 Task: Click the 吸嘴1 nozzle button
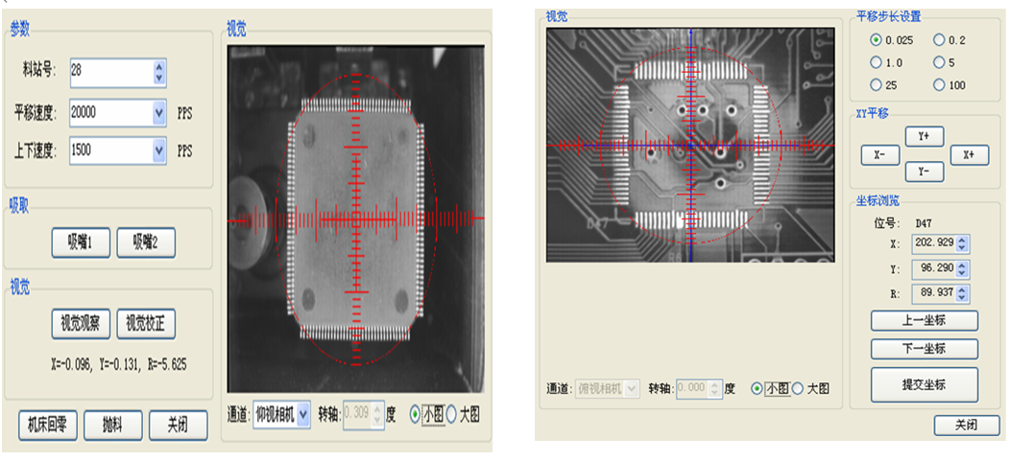tap(81, 242)
